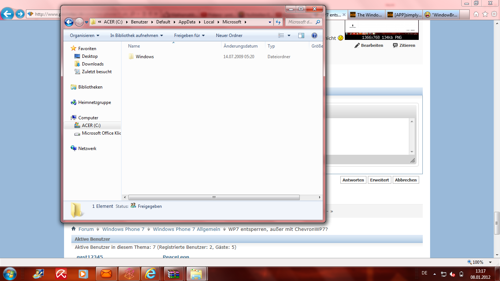Open the Internet Explorer home page icon

point(476,14)
